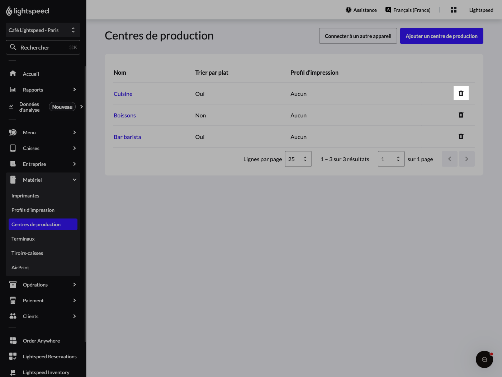This screenshot has width=502, height=377.
Task: Click the Accueil home icon
Action: [13, 74]
